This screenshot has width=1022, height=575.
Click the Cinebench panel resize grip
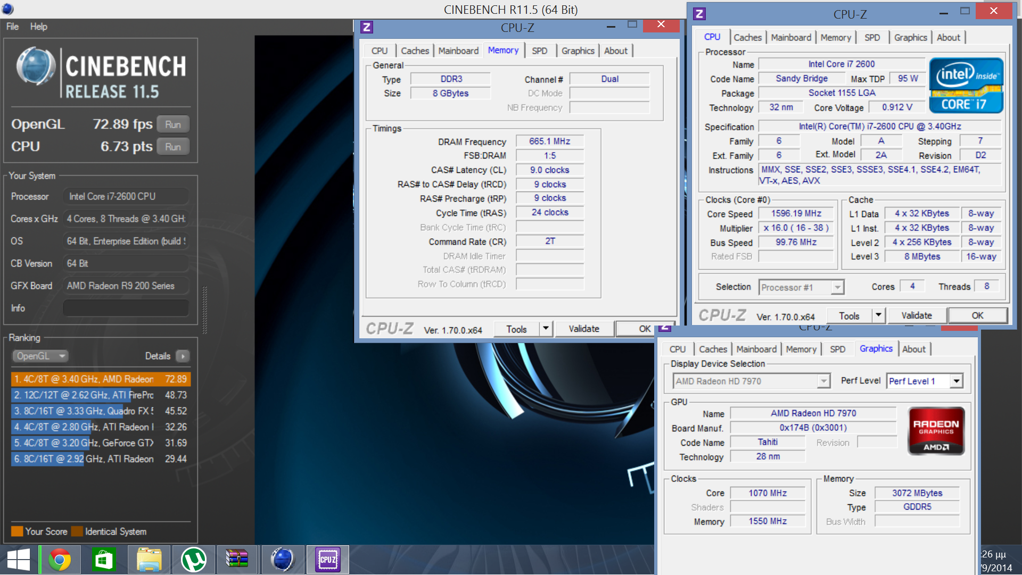[x=205, y=310]
